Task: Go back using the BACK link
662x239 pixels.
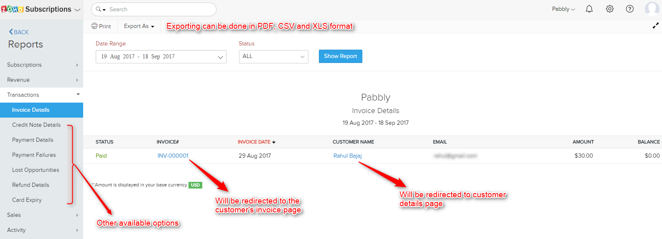Action: (19, 32)
